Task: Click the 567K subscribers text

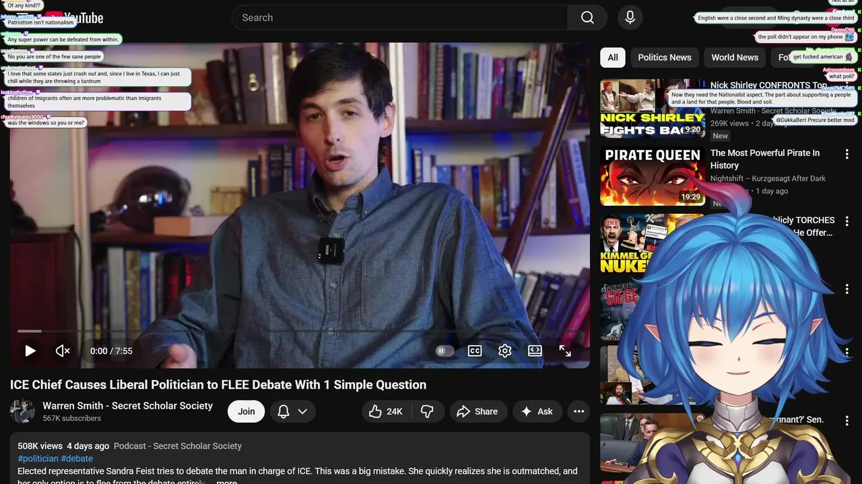Action: coord(72,418)
